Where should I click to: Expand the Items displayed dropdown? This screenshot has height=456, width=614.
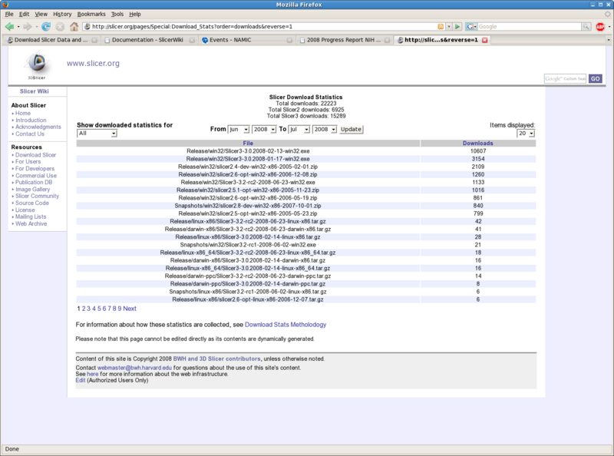pyautogui.click(x=526, y=134)
